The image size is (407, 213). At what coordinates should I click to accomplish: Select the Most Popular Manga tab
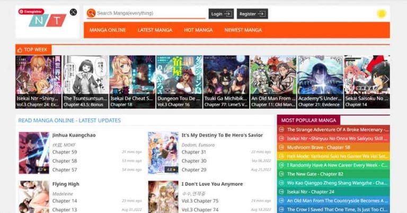point(308,121)
